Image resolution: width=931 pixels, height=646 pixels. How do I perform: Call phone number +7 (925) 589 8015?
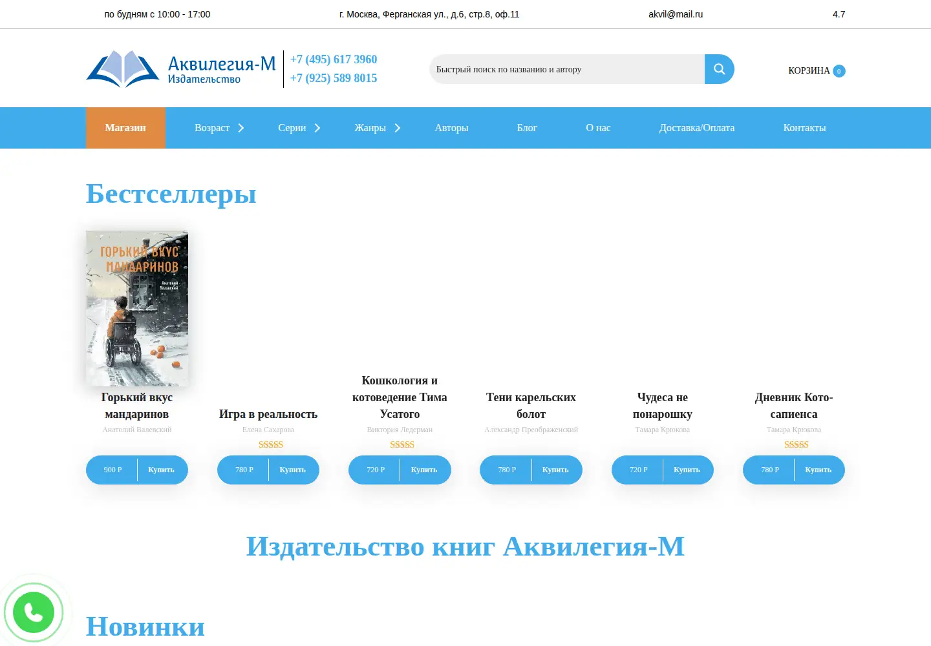coord(334,78)
